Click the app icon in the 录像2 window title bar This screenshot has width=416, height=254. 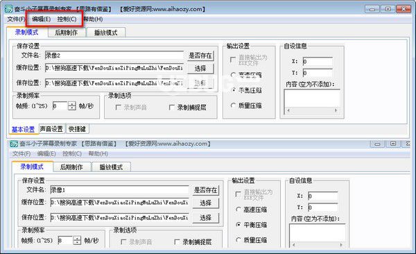click(x=8, y=9)
